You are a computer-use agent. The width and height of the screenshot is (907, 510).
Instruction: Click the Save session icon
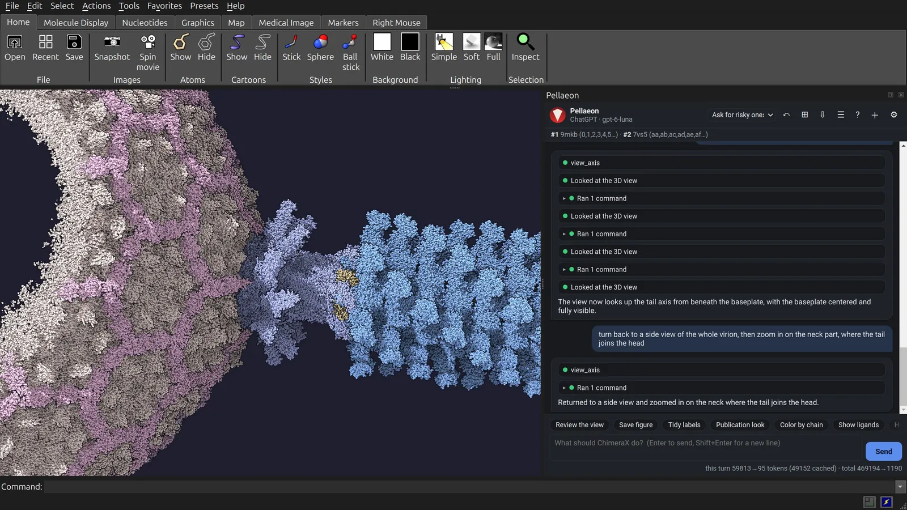pos(74,48)
